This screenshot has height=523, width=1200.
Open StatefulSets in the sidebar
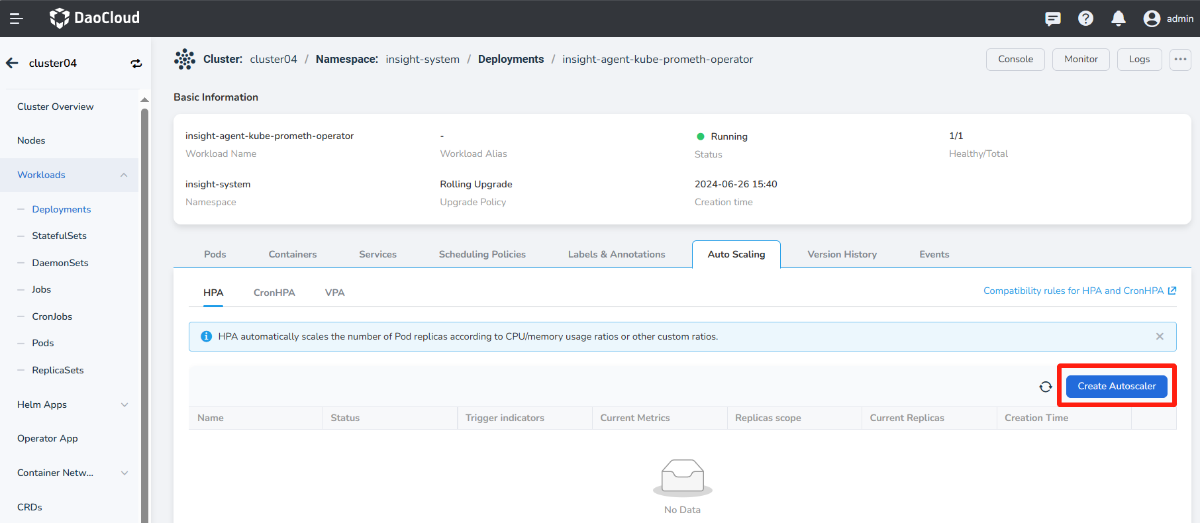(x=59, y=236)
